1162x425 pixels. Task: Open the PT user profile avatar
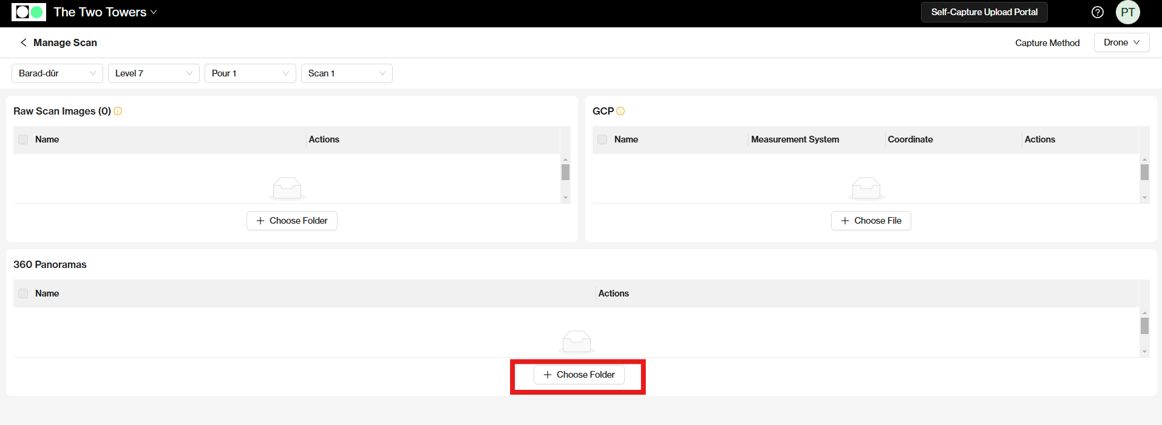[1127, 12]
